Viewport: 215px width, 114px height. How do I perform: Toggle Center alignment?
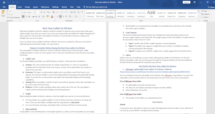pyautogui.click(x=60, y=16)
